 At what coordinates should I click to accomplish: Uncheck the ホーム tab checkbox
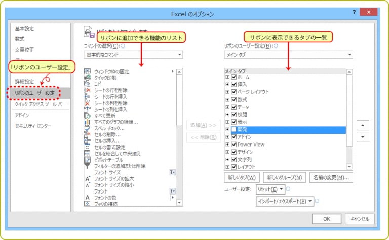(x=234, y=77)
